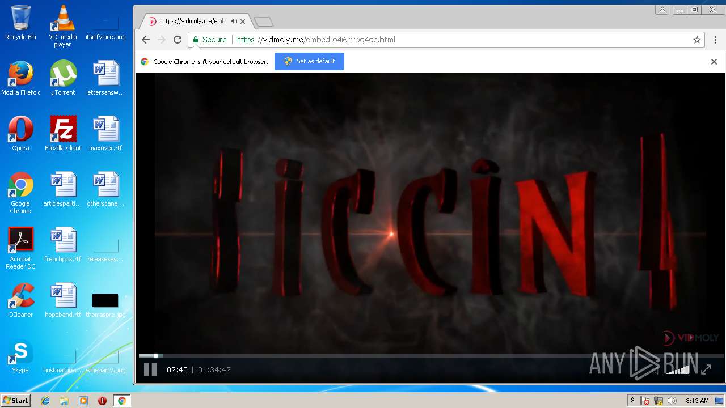Image resolution: width=726 pixels, height=408 pixels.
Task: Select the maxriver.rtf document
Action: coord(105,134)
